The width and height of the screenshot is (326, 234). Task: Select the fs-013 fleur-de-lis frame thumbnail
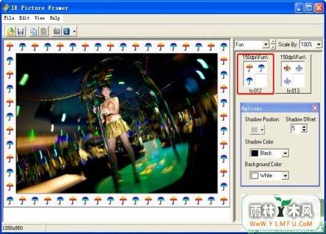coord(293,74)
